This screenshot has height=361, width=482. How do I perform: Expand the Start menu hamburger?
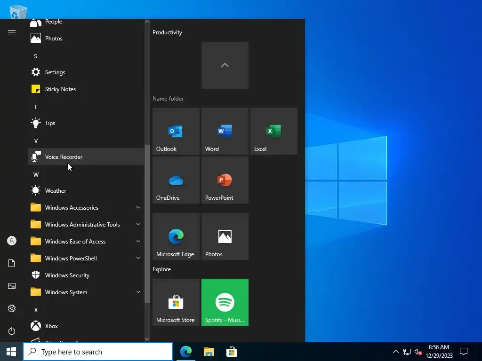pos(12,32)
